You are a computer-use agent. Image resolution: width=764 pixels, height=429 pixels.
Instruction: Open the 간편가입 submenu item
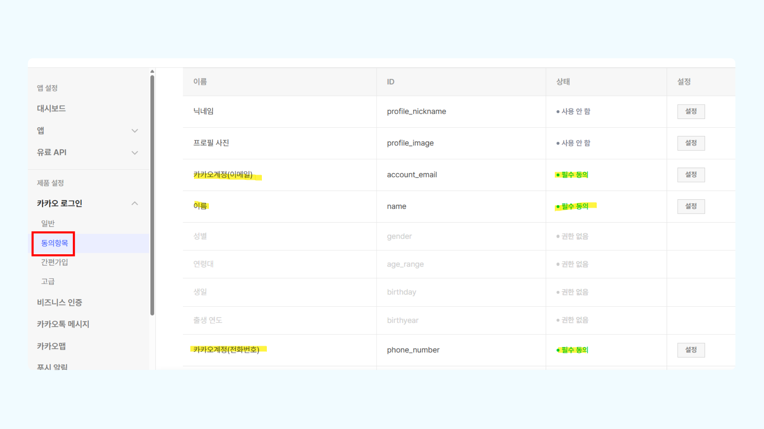[54, 262]
